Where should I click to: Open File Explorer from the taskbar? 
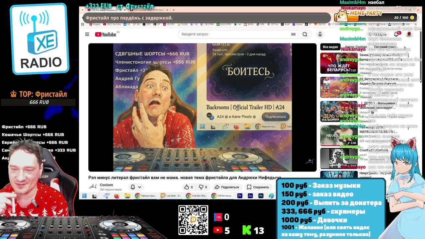click(x=127, y=196)
